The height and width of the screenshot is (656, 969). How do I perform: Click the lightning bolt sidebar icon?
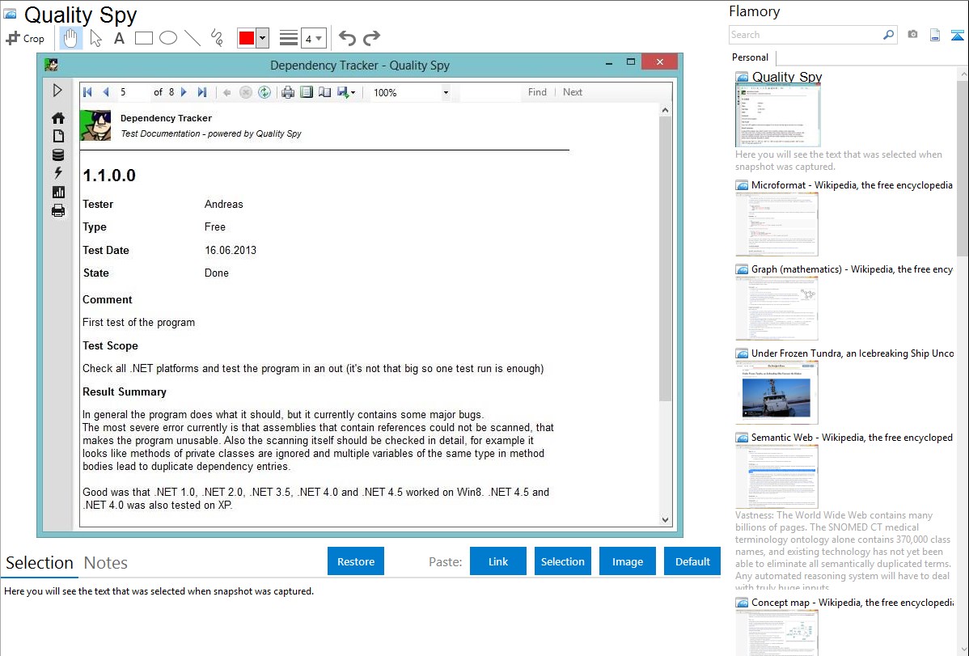58,173
